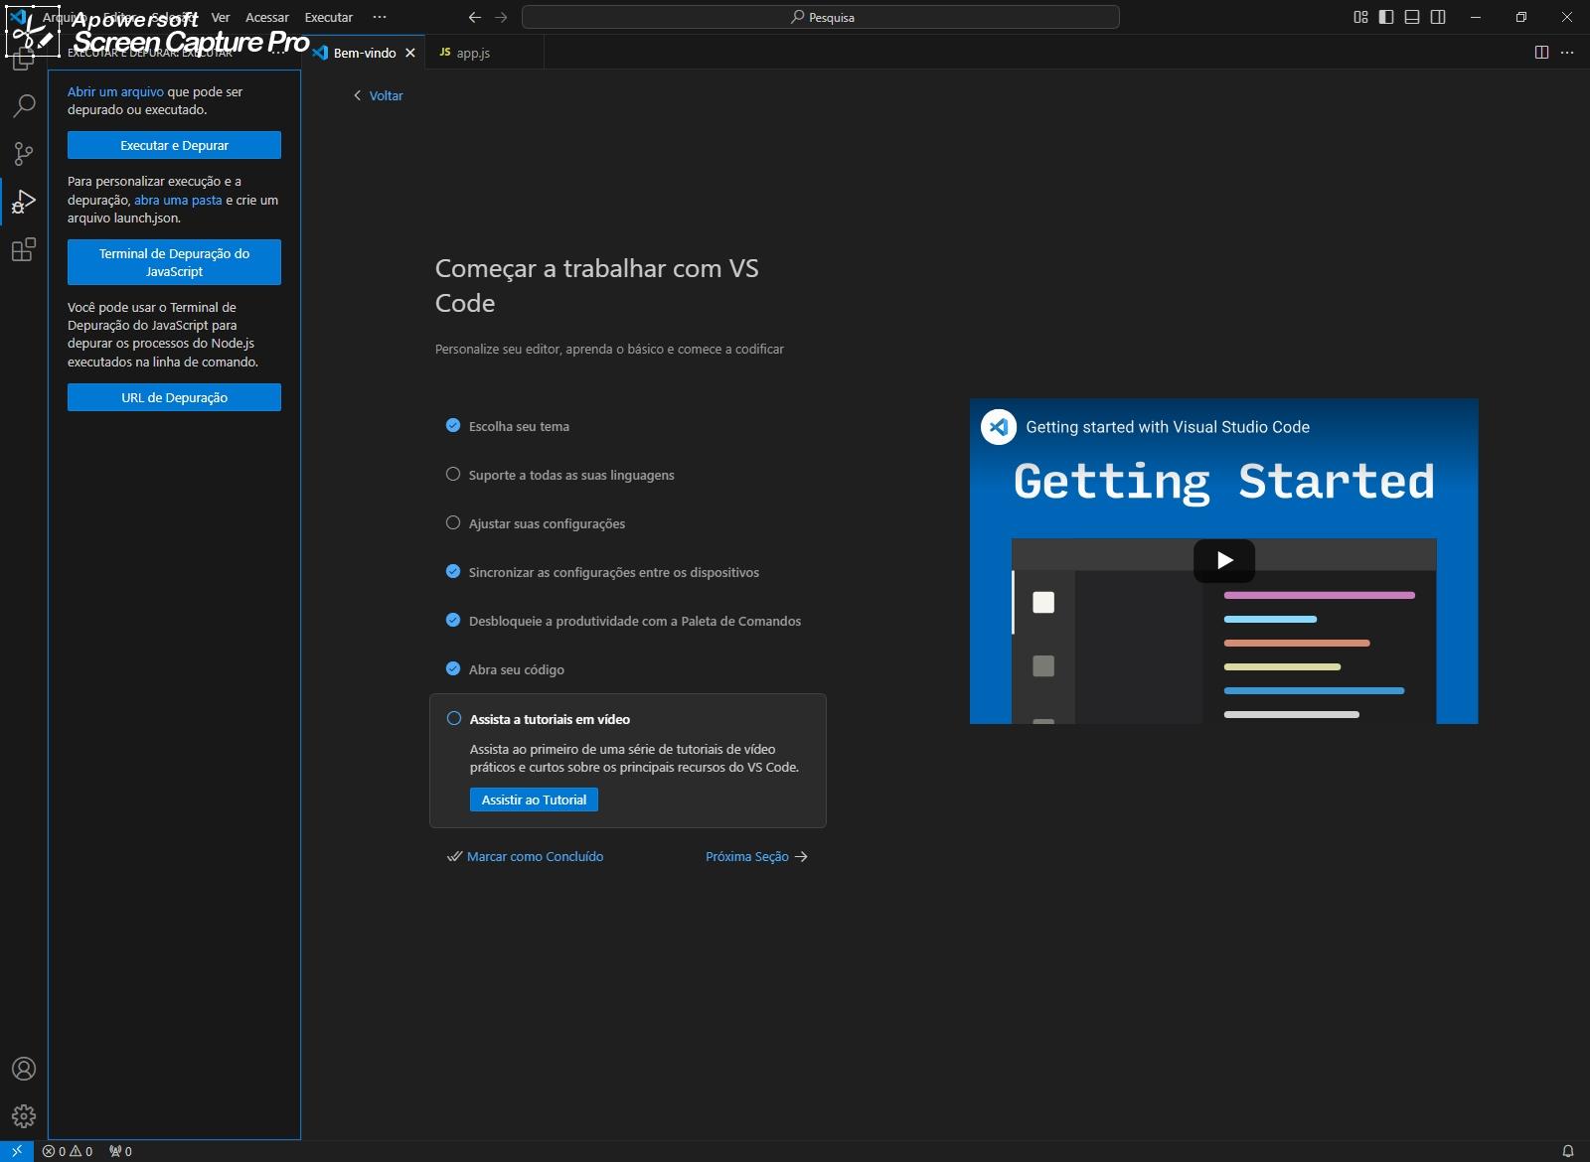Image resolution: width=1590 pixels, height=1162 pixels.
Task: Click 'abra uma pasta' link
Action: click(x=178, y=200)
